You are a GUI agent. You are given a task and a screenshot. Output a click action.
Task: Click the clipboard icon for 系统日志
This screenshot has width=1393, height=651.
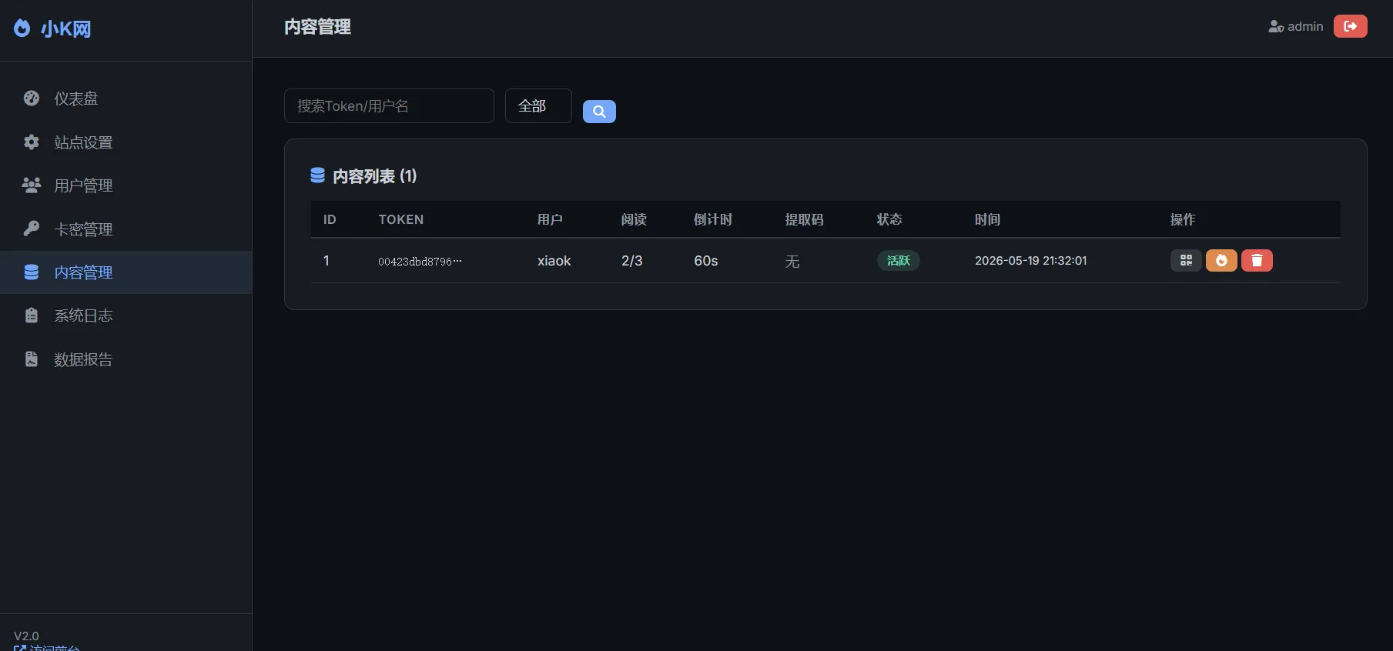pos(32,315)
